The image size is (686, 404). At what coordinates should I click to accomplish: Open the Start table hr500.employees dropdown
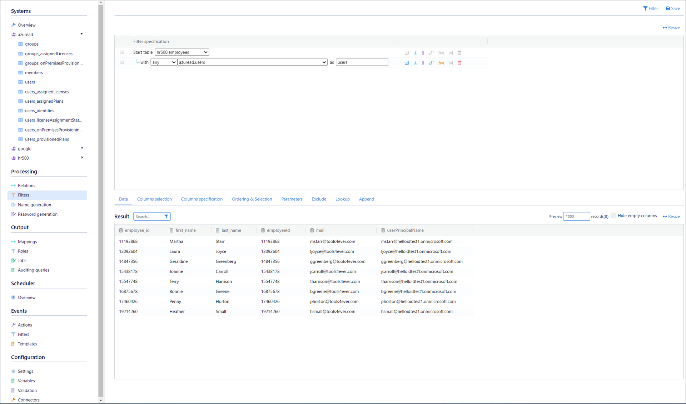coord(182,52)
